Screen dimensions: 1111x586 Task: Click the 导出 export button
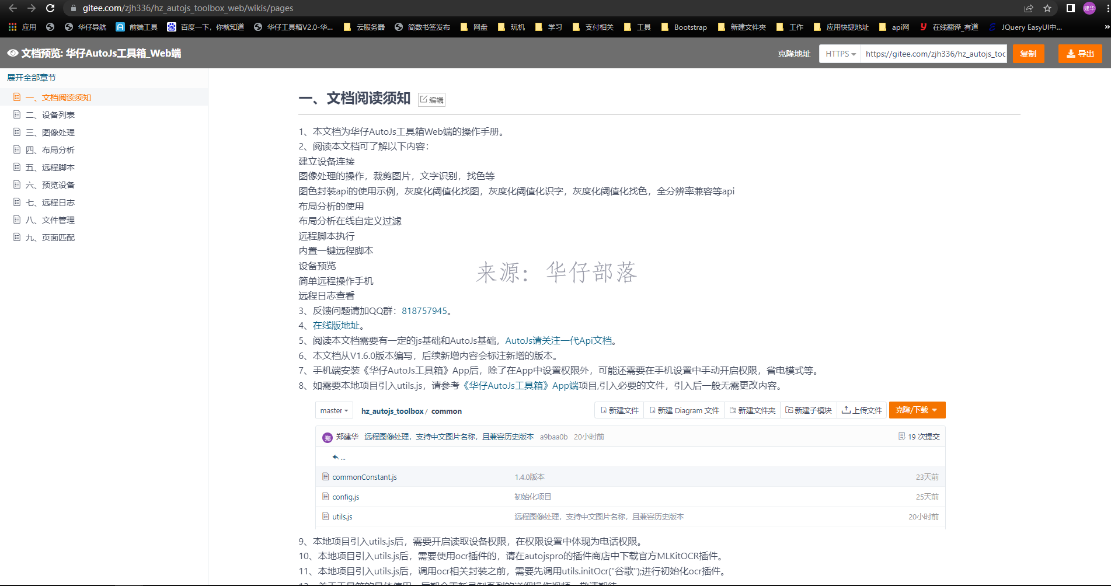click(1080, 54)
